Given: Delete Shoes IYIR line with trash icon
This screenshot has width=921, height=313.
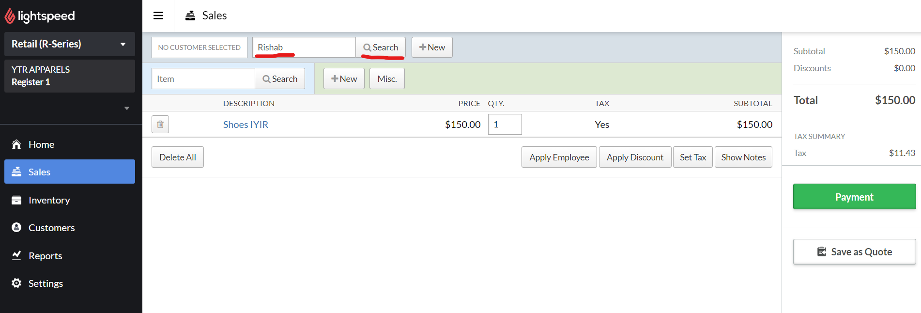Looking at the screenshot, I should pos(160,125).
